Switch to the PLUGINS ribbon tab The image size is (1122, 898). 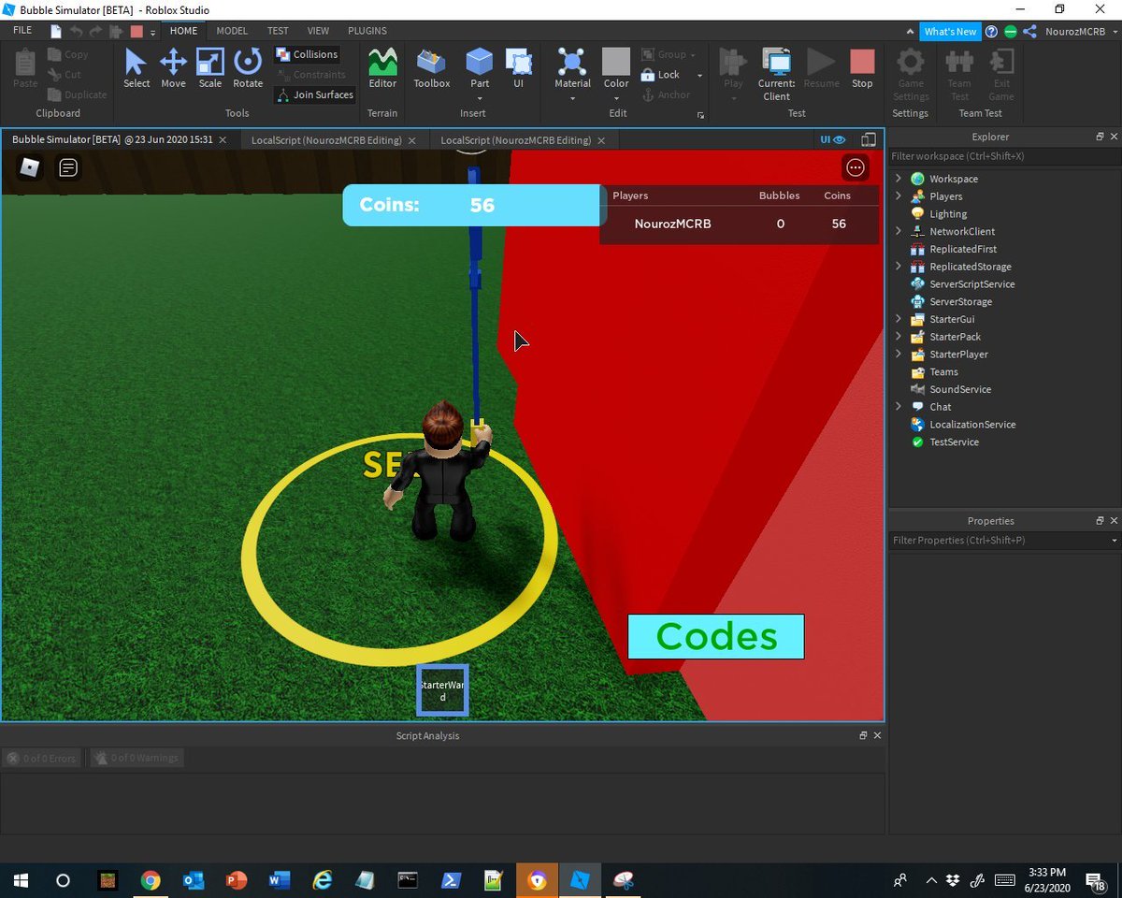pos(367,31)
